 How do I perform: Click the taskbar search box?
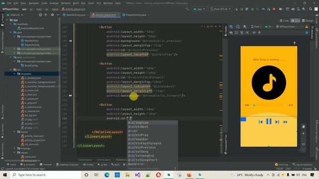(46, 175)
